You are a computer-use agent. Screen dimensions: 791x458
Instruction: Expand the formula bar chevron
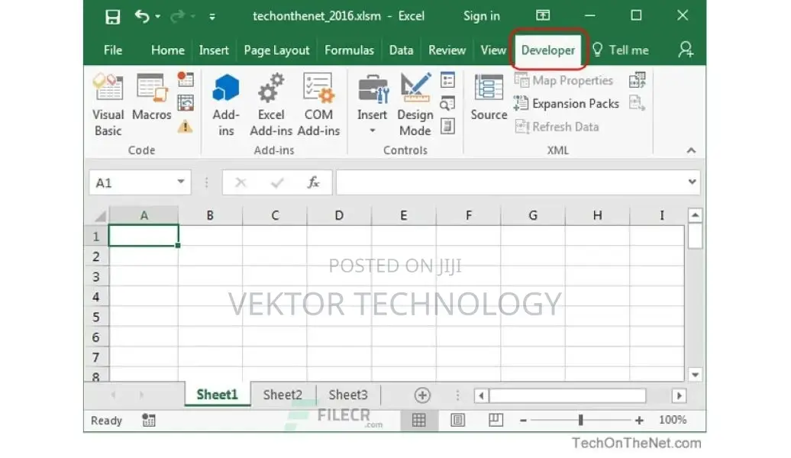click(692, 182)
